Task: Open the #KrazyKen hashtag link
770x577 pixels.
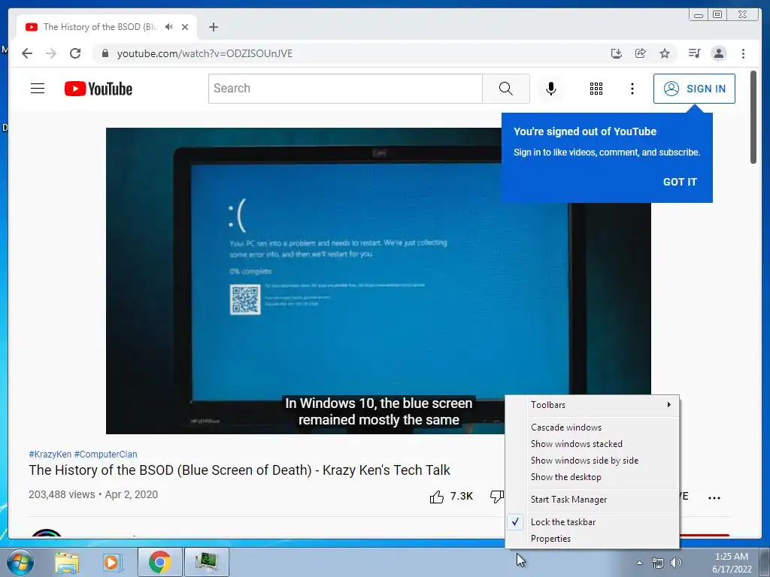Action: coord(50,455)
